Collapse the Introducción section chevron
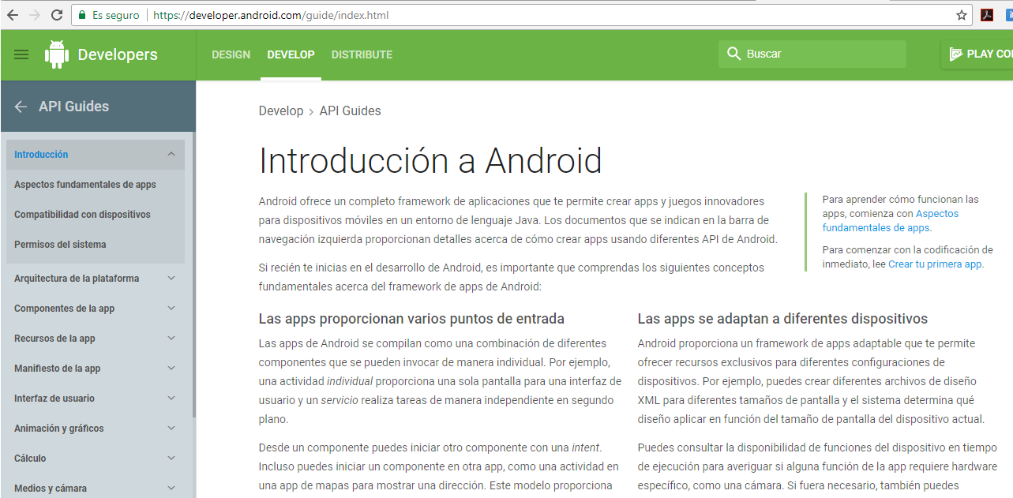 [x=171, y=154]
